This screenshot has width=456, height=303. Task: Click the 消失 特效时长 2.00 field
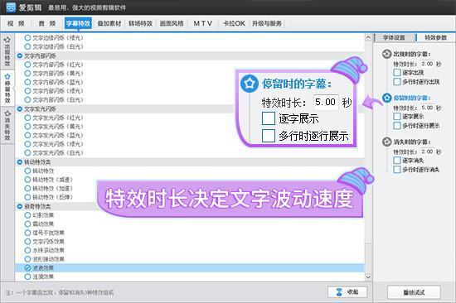click(427, 151)
